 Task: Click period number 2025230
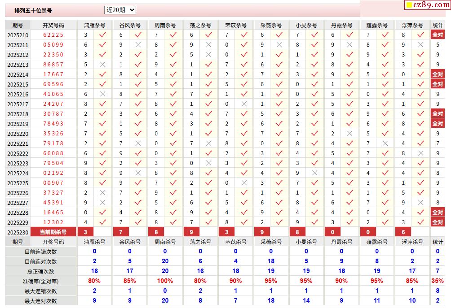(18, 233)
